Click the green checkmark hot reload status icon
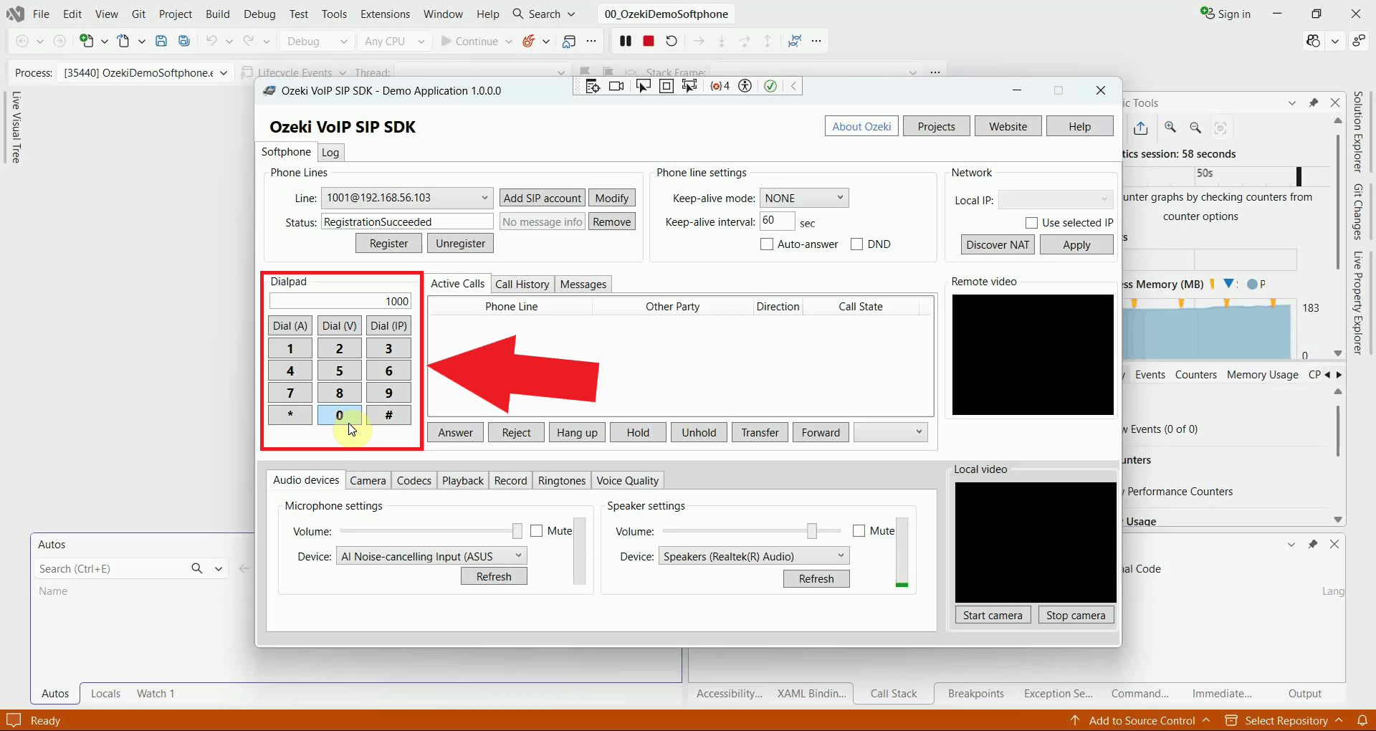This screenshot has height=731, width=1376. point(770,87)
